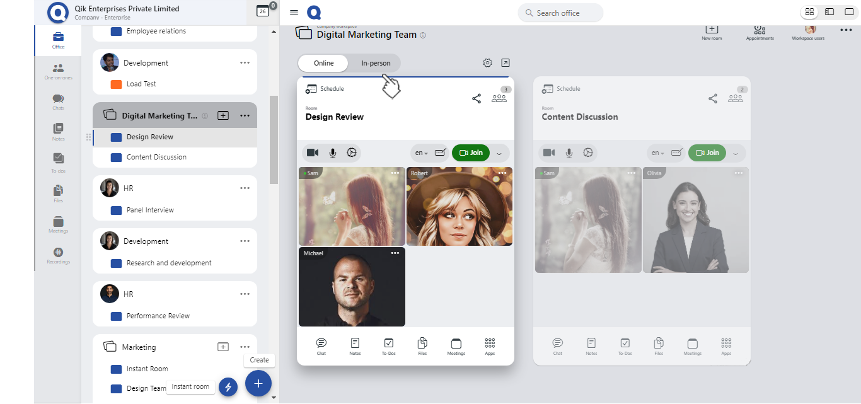
Task: Click the Search office field
Action: [x=560, y=13]
